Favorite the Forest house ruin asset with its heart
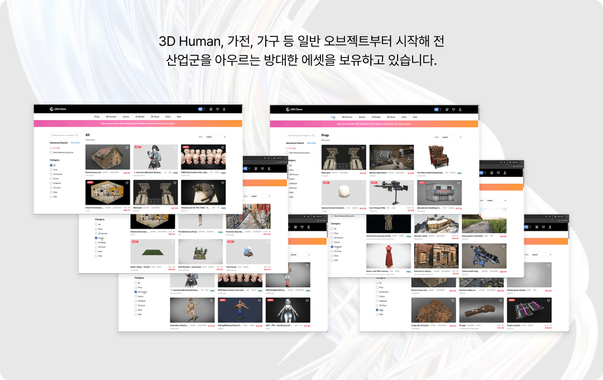Viewport: 603px width, 380px height. (x=127, y=148)
